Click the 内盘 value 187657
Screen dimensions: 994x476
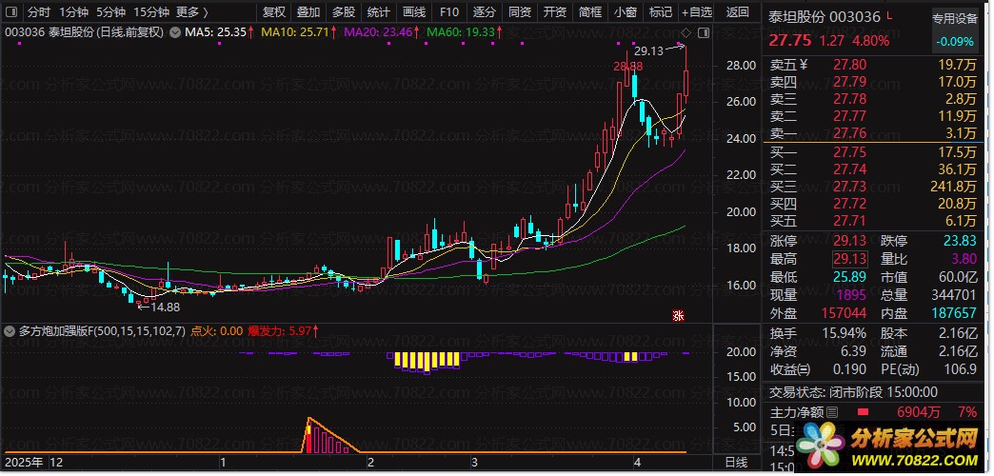pyautogui.click(x=955, y=313)
